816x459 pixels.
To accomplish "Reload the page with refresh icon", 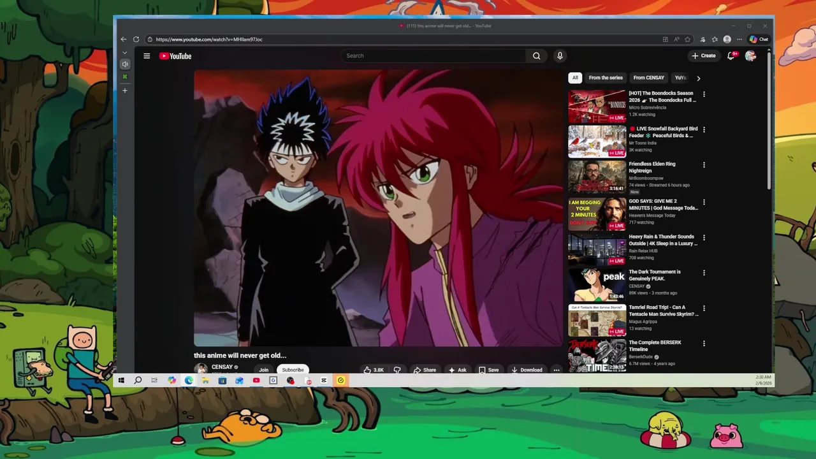I will [x=136, y=40].
